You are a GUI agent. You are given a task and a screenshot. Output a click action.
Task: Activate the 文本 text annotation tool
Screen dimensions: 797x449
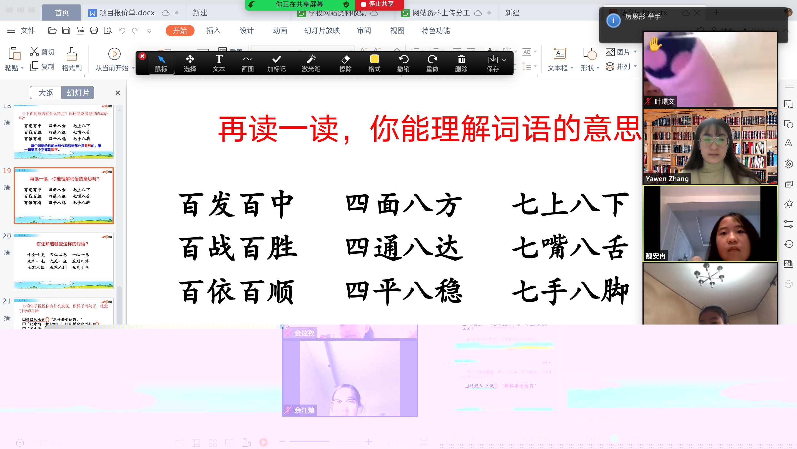tap(219, 63)
